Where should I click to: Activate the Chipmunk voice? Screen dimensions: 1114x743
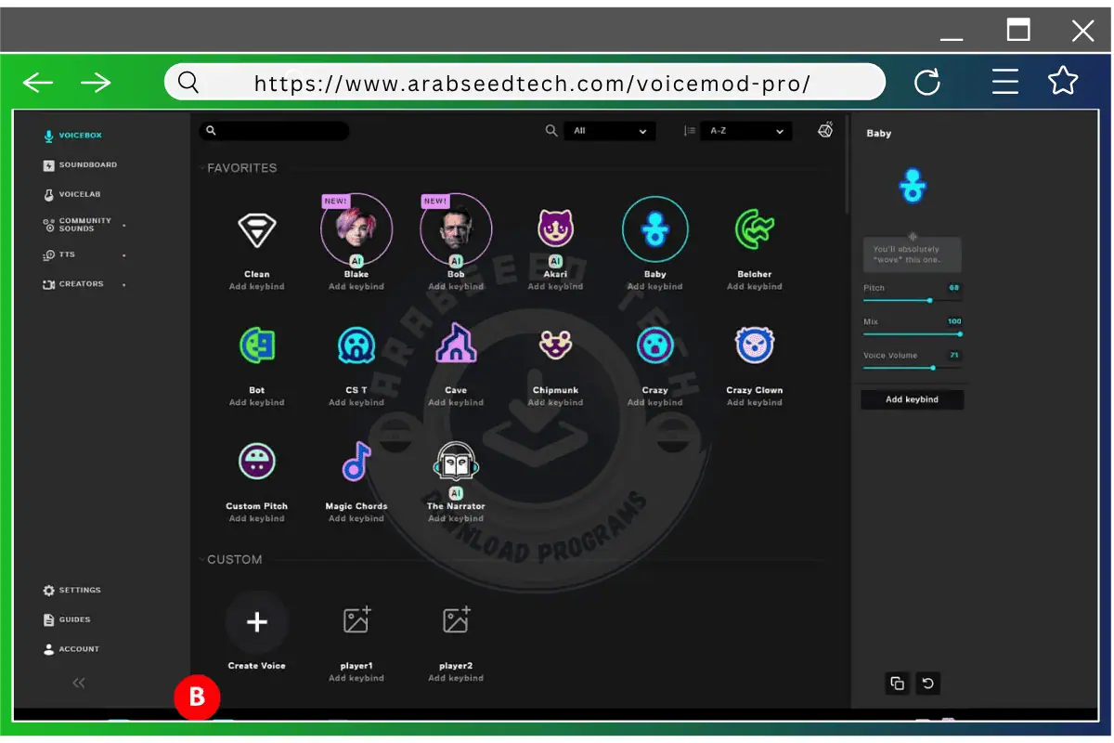pos(555,343)
